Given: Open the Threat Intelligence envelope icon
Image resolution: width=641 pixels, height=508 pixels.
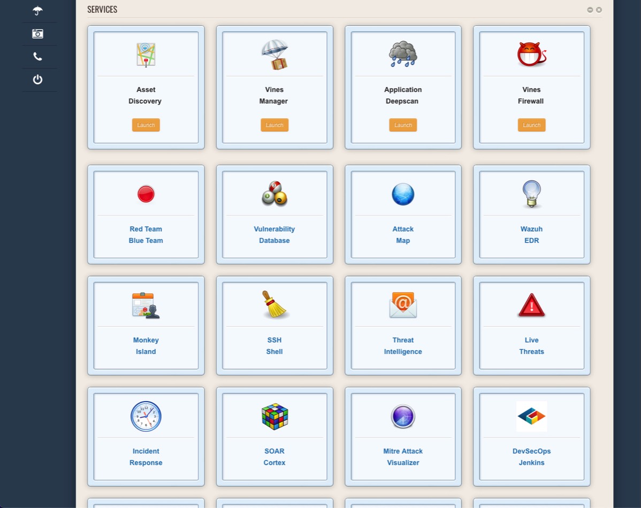Looking at the screenshot, I should [403, 305].
